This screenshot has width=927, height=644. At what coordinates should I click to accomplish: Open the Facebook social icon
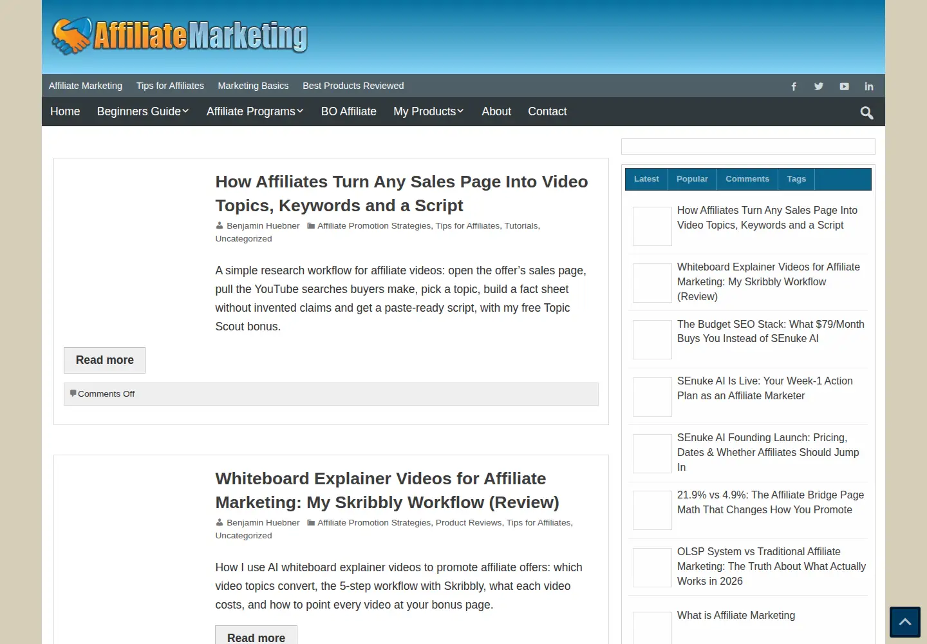point(794,86)
